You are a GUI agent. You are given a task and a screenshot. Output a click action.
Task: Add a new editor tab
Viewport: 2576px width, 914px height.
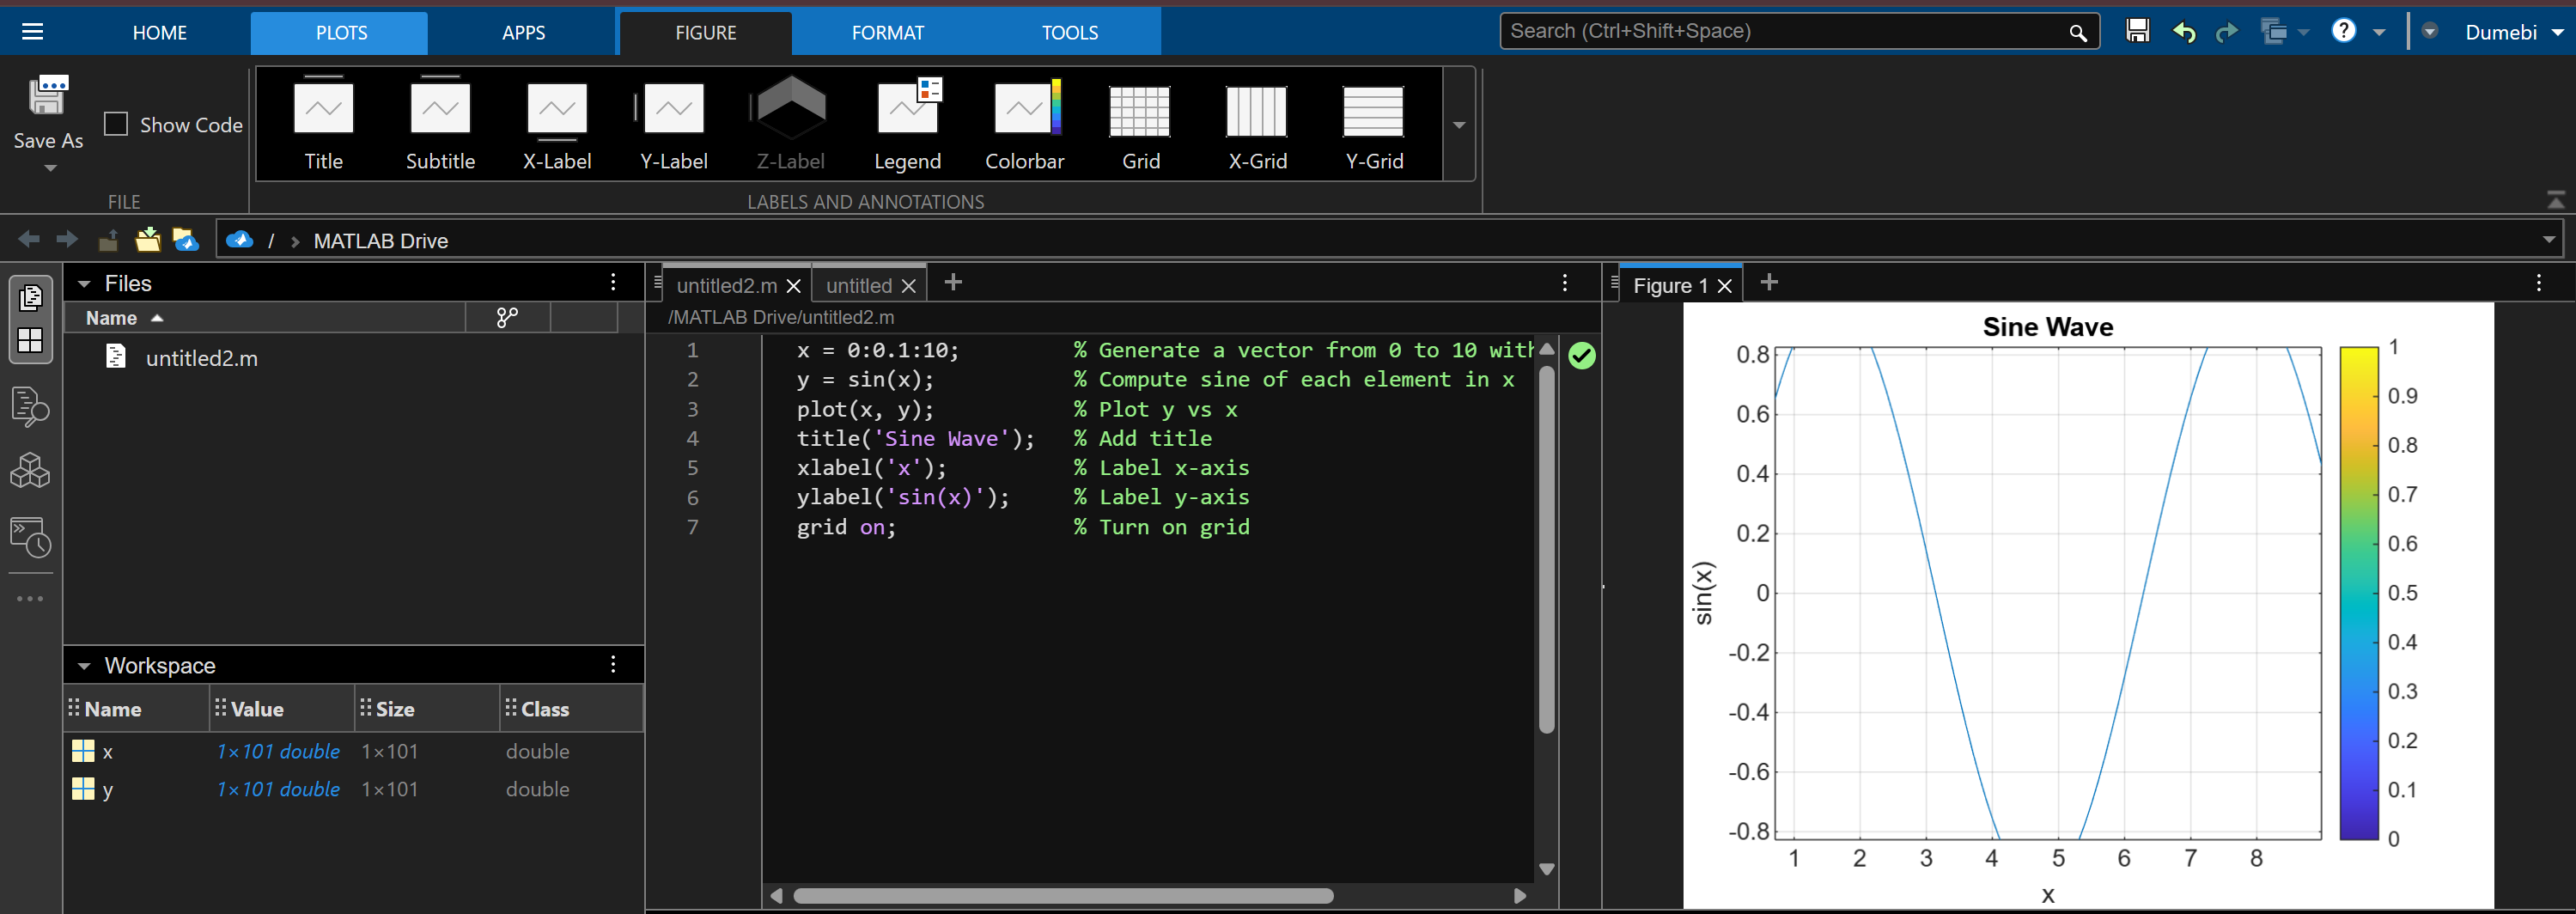tap(953, 283)
